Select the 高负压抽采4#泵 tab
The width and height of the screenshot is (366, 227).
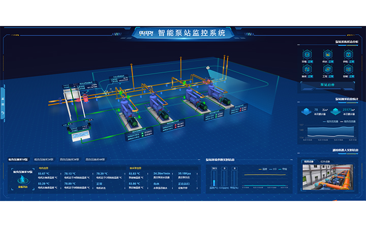pos(96,159)
